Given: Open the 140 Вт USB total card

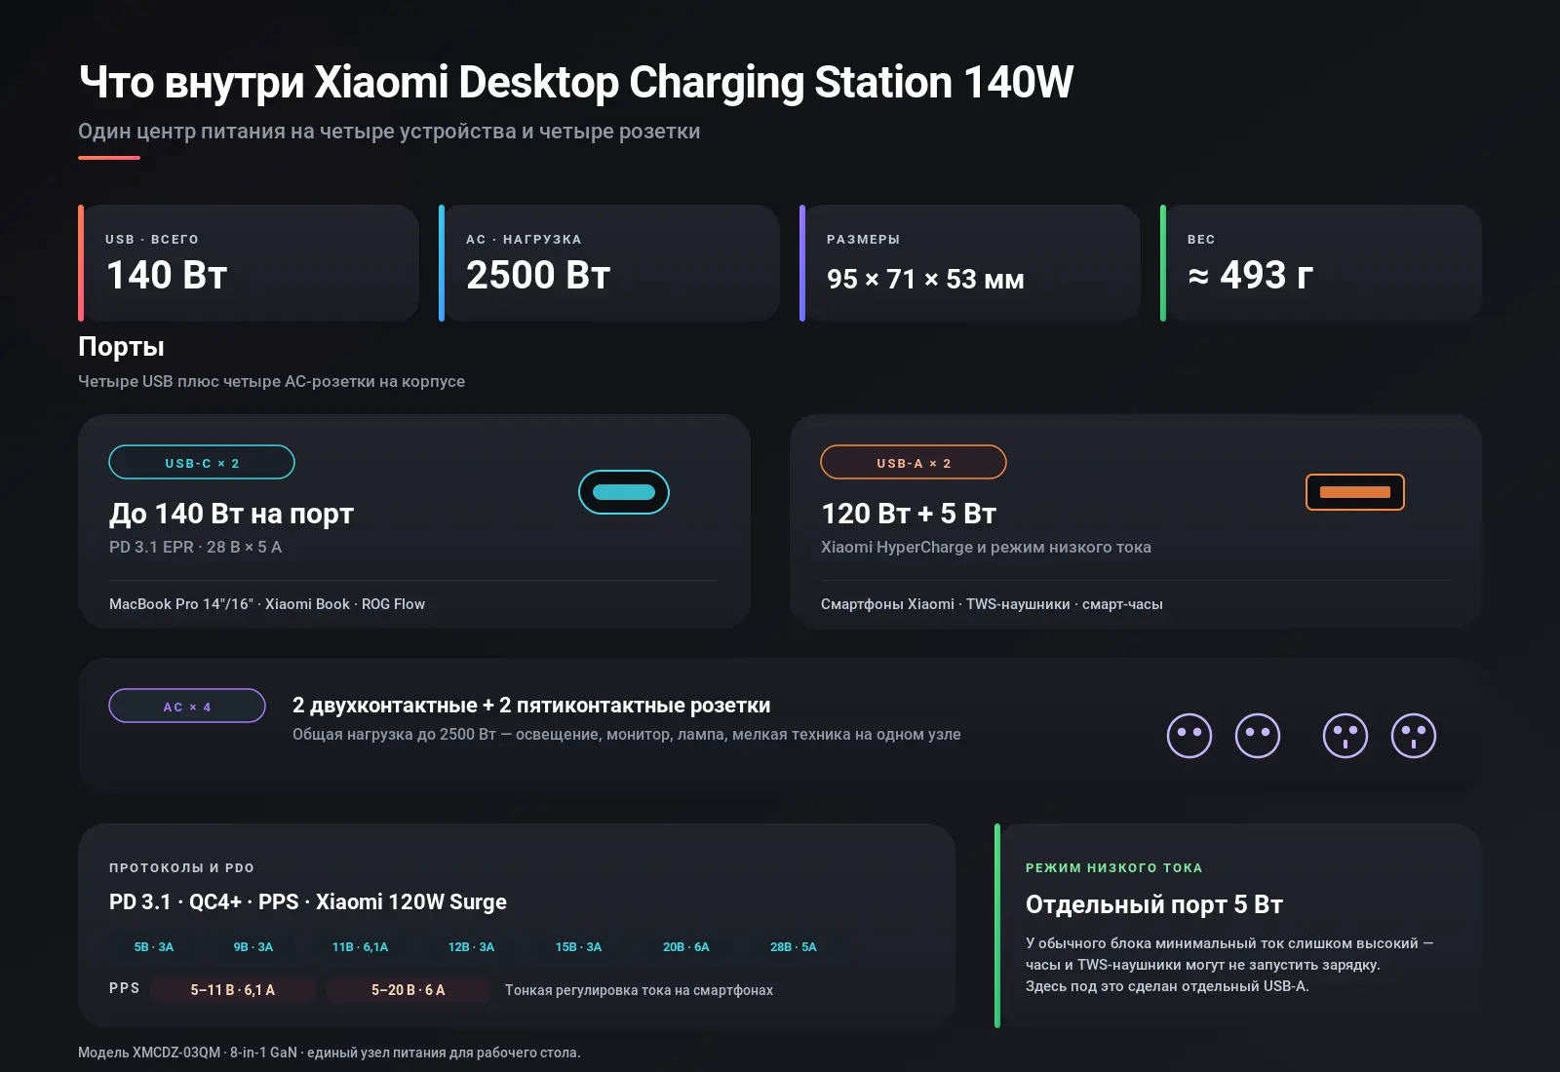Looking at the screenshot, I should 249,263.
